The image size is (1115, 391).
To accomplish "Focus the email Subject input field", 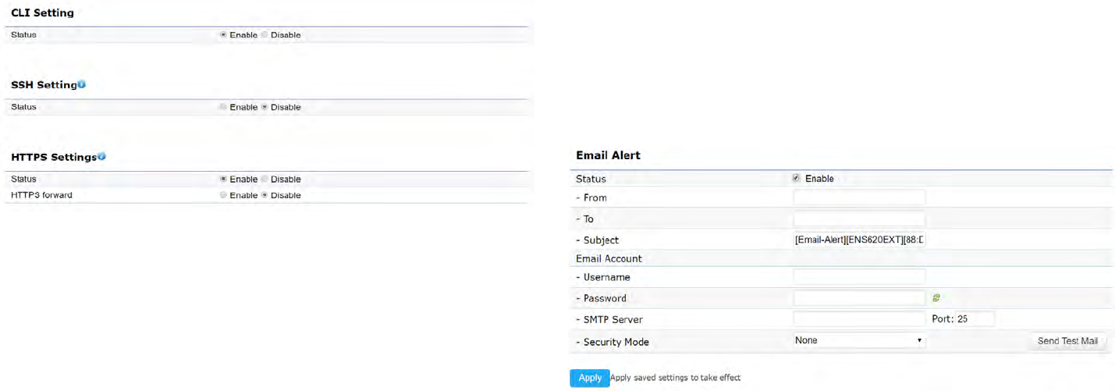I will point(859,240).
